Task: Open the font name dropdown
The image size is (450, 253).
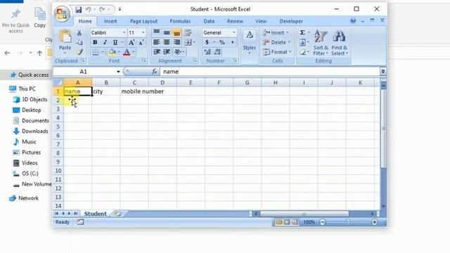Action: click(124, 33)
